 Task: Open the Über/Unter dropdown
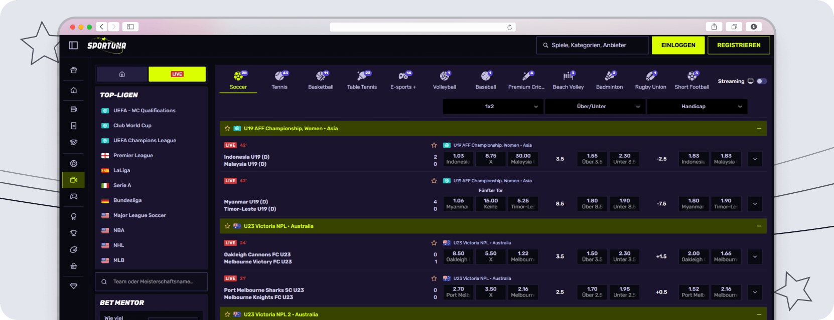(x=594, y=107)
